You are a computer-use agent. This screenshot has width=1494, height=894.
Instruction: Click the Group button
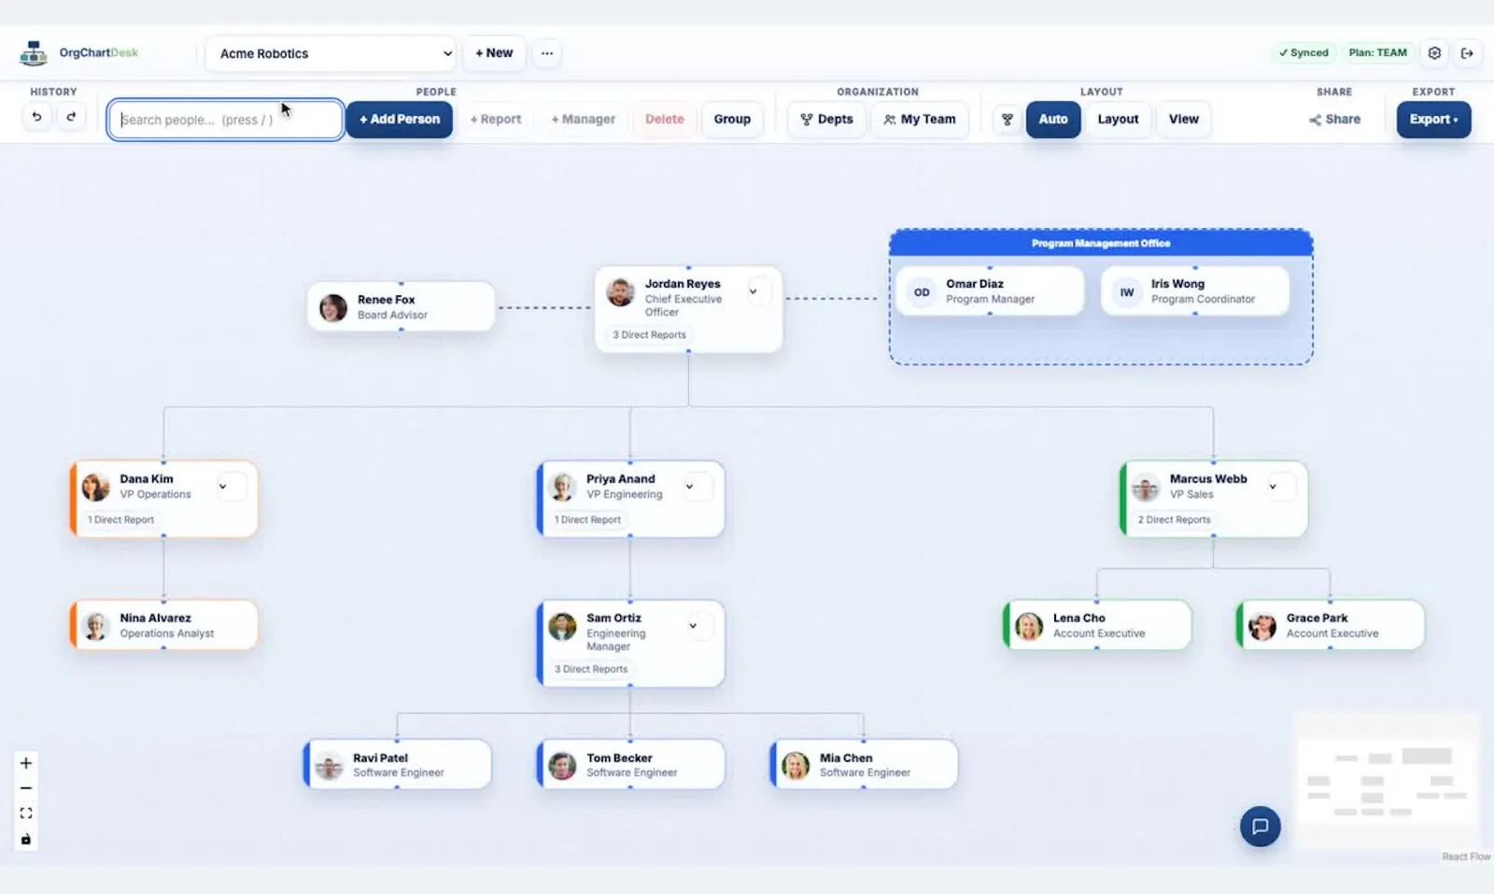point(732,120)
